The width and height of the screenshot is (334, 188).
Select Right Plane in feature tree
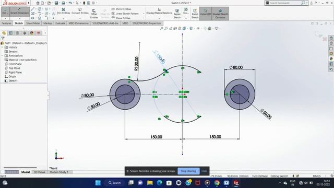pos(13,72)
